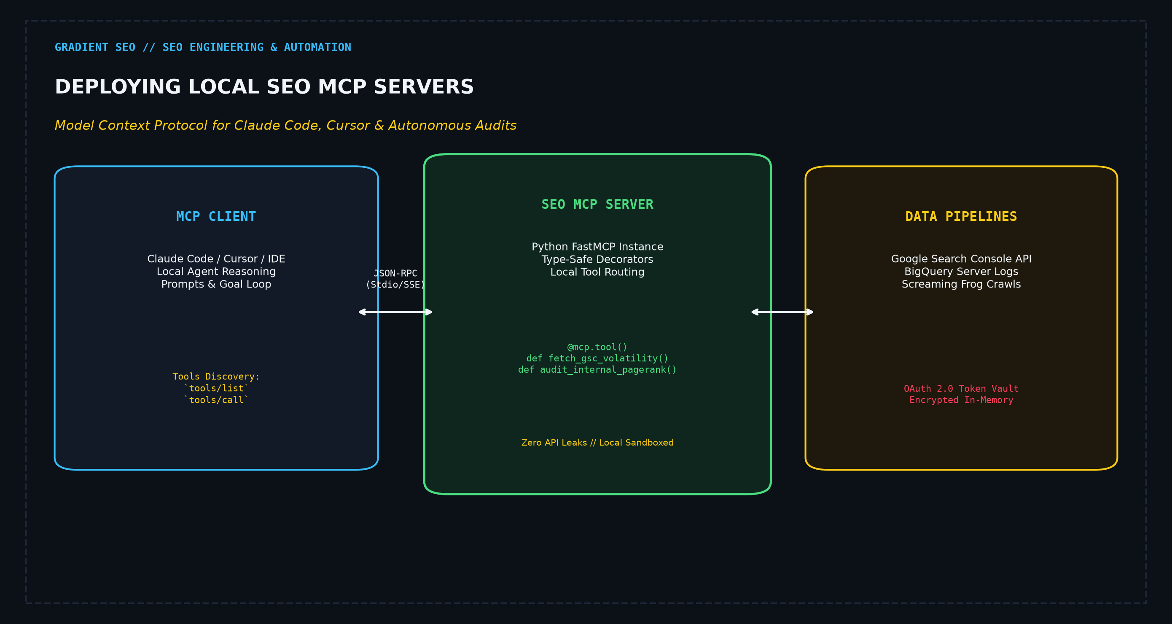Click the JSON-RPC label

click(x=395, y=274)
